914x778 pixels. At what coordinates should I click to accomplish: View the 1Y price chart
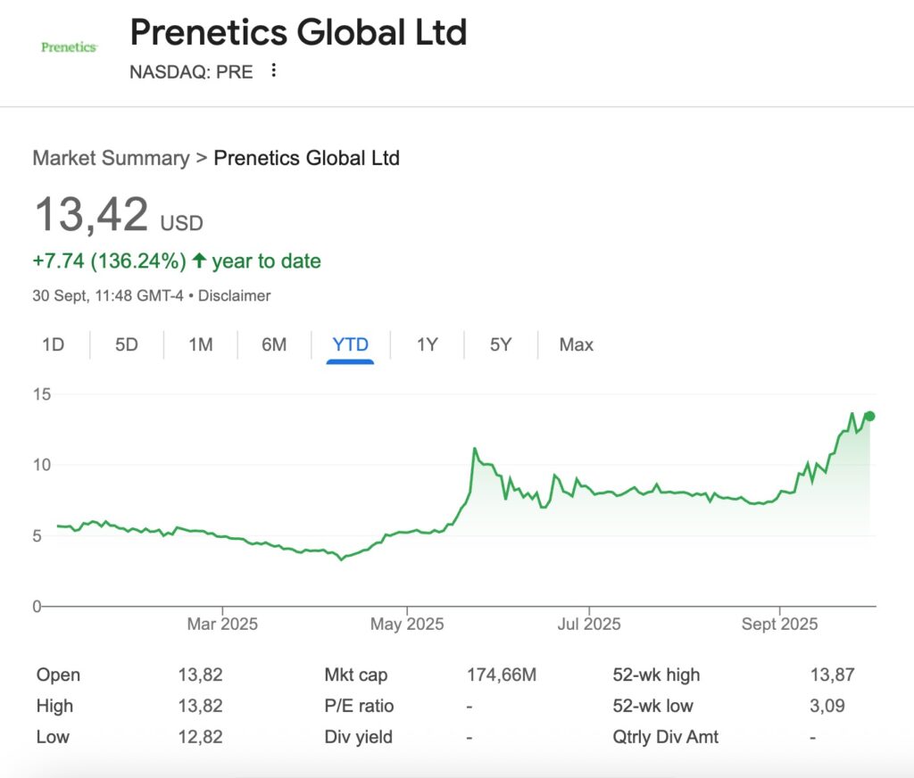tap(426, 343)
